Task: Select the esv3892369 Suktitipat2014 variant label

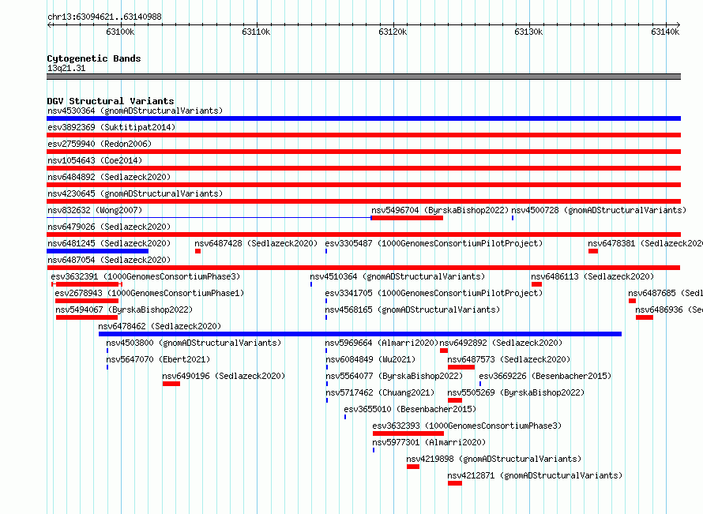Action: click(x=111, y=127)
